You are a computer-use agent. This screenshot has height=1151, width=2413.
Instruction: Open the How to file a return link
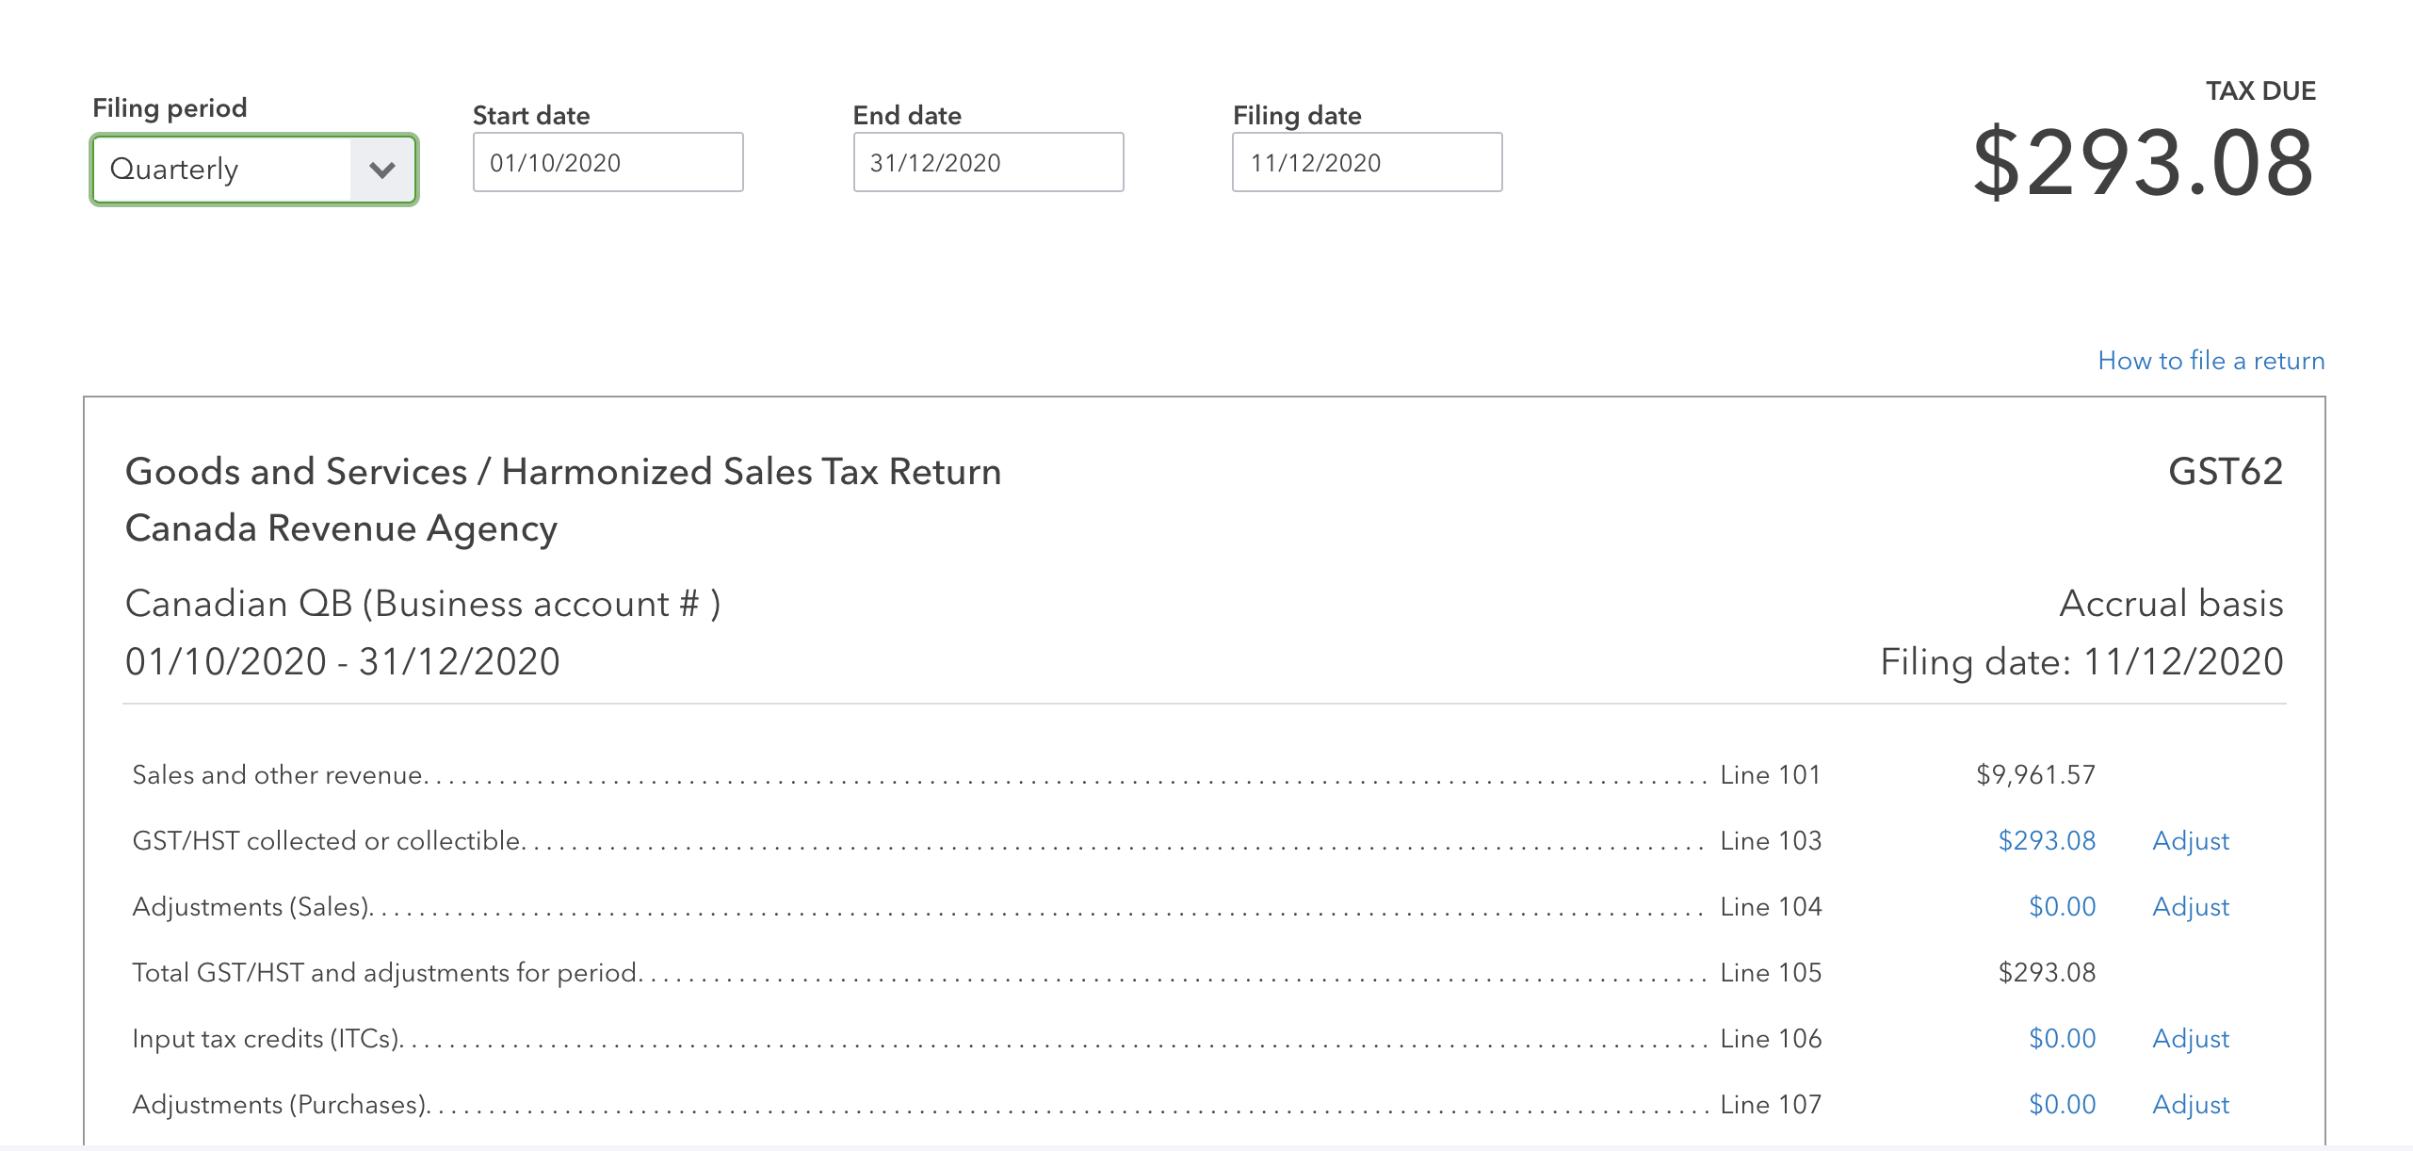click(x=2211, y=361)
